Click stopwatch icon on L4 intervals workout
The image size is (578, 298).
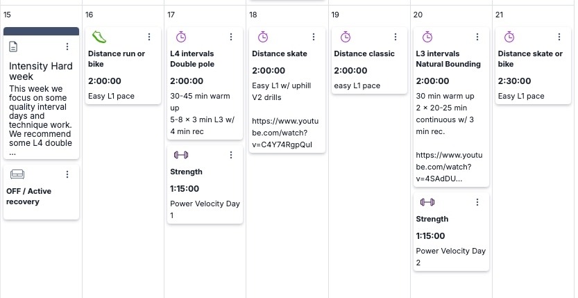click(180, 37)
